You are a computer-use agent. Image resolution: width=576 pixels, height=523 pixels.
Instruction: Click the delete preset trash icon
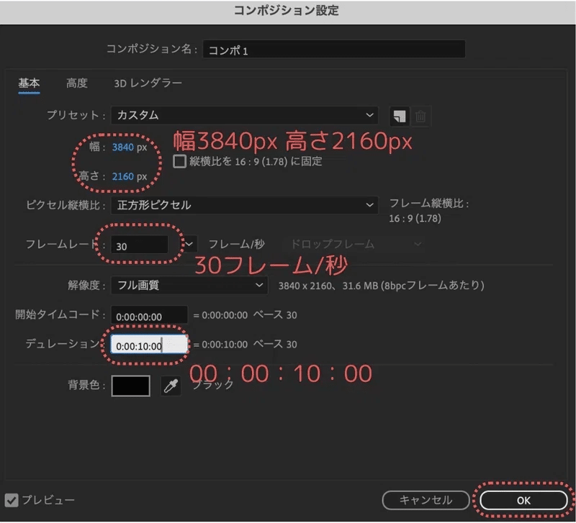tap(420, 117)
